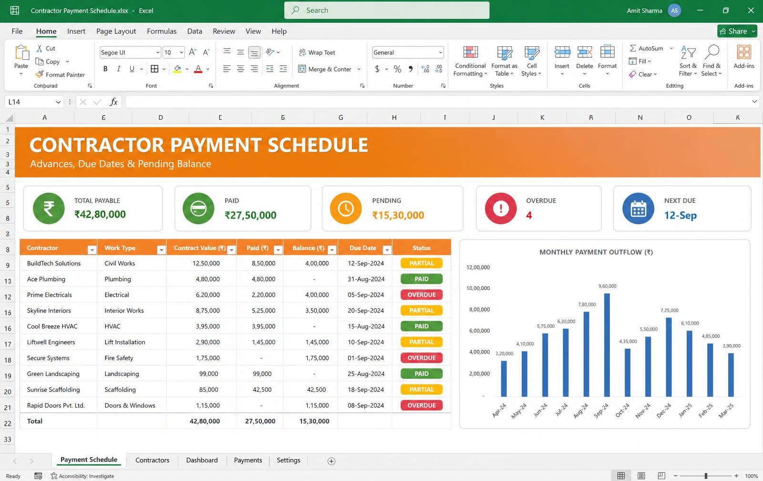Switch to the Data ribbon tab
The image size is (763, 481).
[195, 31]
